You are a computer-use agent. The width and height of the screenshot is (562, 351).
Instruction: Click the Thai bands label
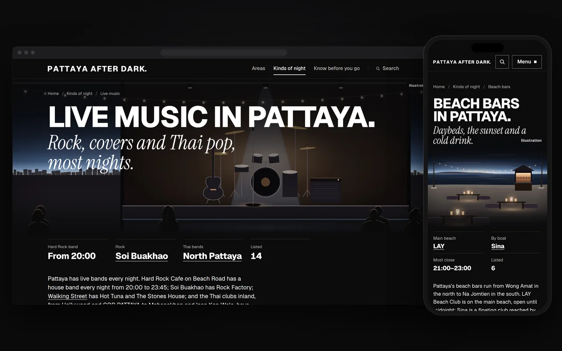coord(193,247)
